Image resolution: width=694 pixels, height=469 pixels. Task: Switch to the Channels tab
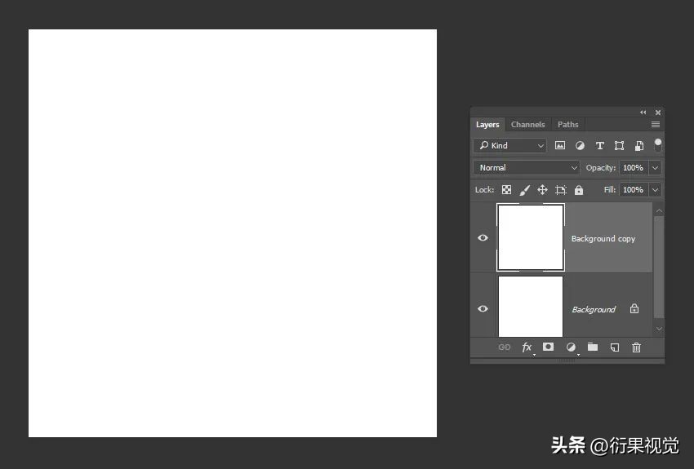click(527, 125)
